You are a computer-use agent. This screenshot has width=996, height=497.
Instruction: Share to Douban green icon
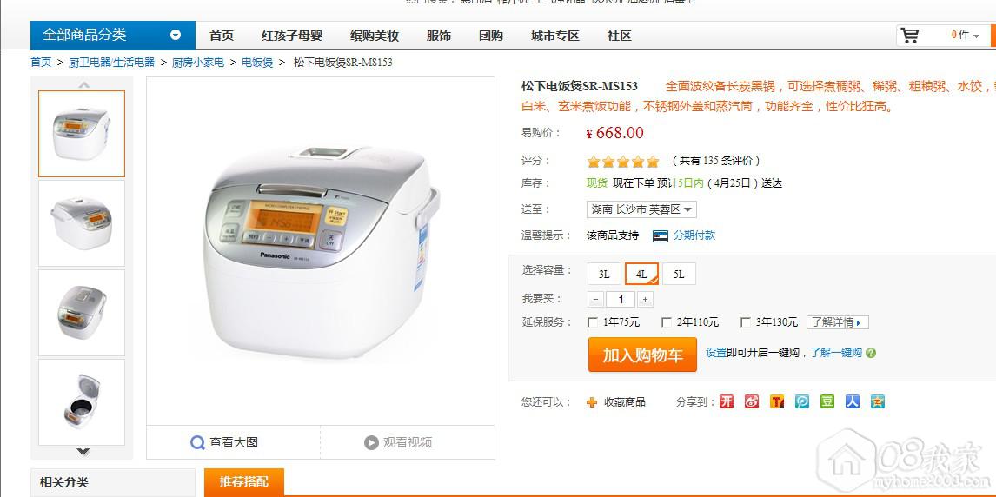point(827,401)
